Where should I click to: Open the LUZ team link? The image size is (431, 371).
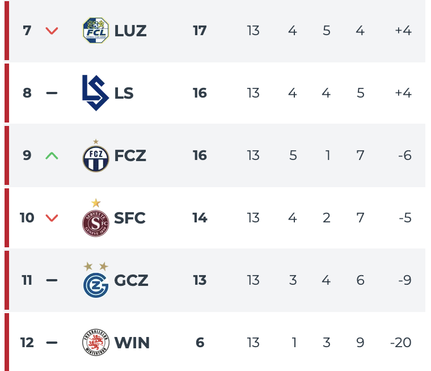(x=130, y=31)
